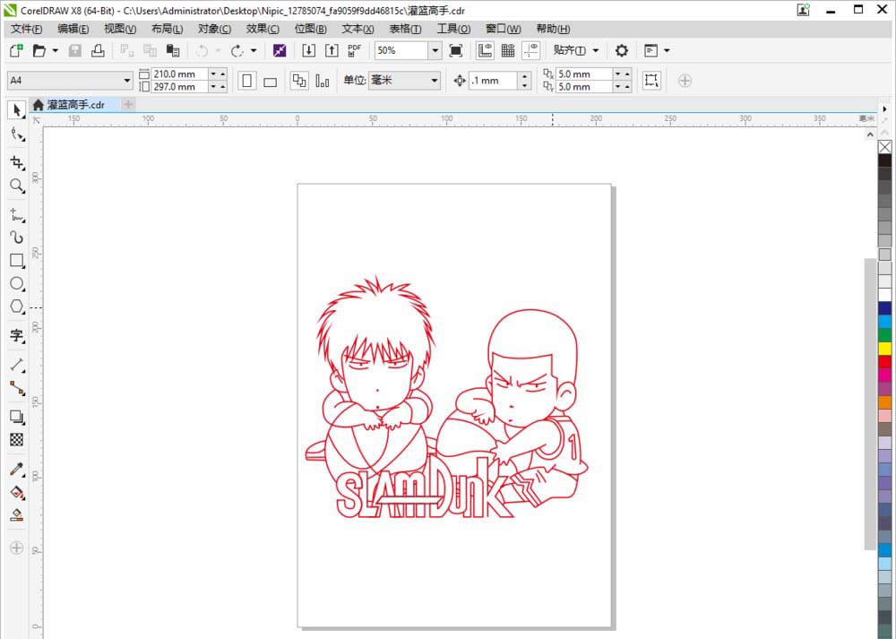The width and height of the screenshot is (896, 639).
Task: Increase the .1 mm nudge distance
Action: pos(524,75)
